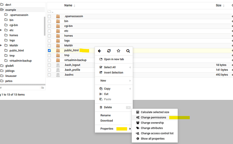The height and width of the screenshot is (144, 233).
Task: Click the scissors icon next to Cut
Action: pos(101,94)
